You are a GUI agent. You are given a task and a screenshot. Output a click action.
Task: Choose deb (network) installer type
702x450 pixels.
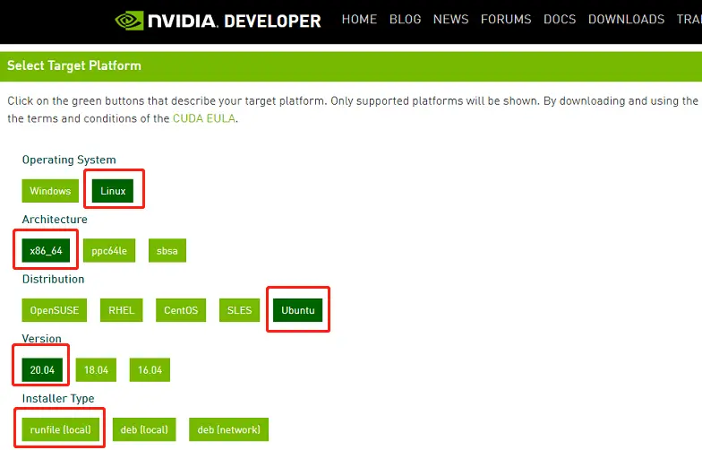pos(229,429)
